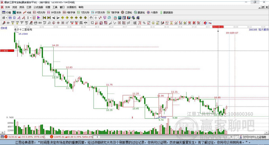Click the 13.9659 red price label

7,51
